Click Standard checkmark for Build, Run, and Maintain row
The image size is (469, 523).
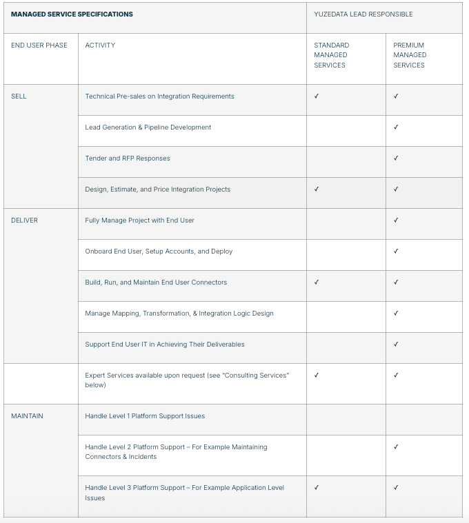[x=317, y=283]
